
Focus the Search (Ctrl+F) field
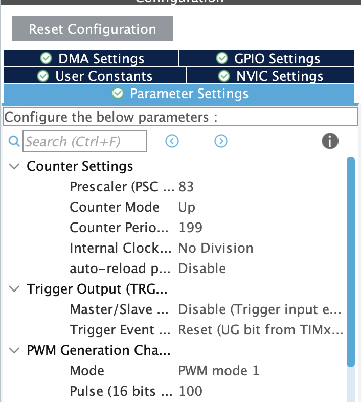(85, 142)
